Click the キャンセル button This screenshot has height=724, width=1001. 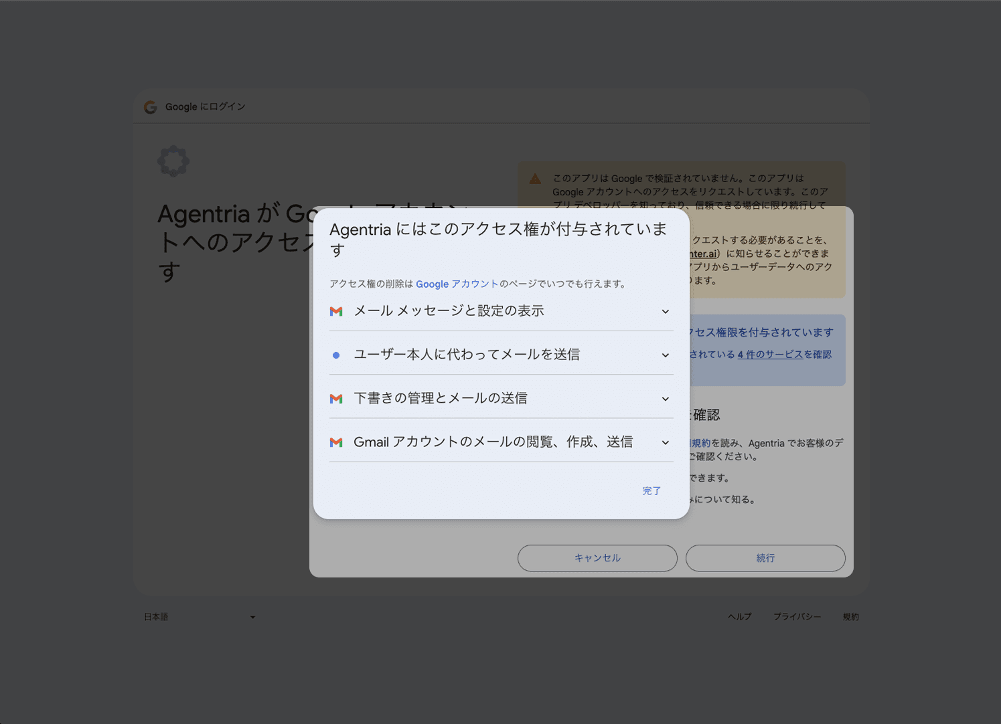(597, 558)
